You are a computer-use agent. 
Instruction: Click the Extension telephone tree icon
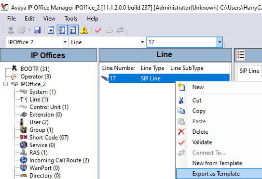coord(24,115)
